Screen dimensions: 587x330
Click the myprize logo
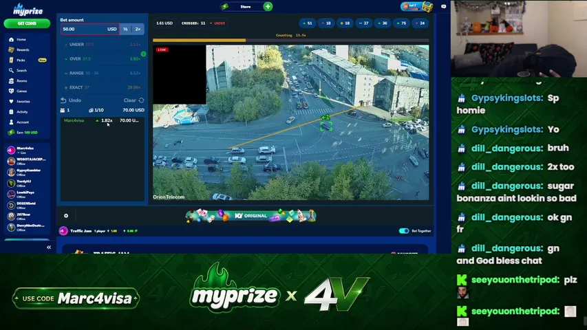click(x=28, y=10)
